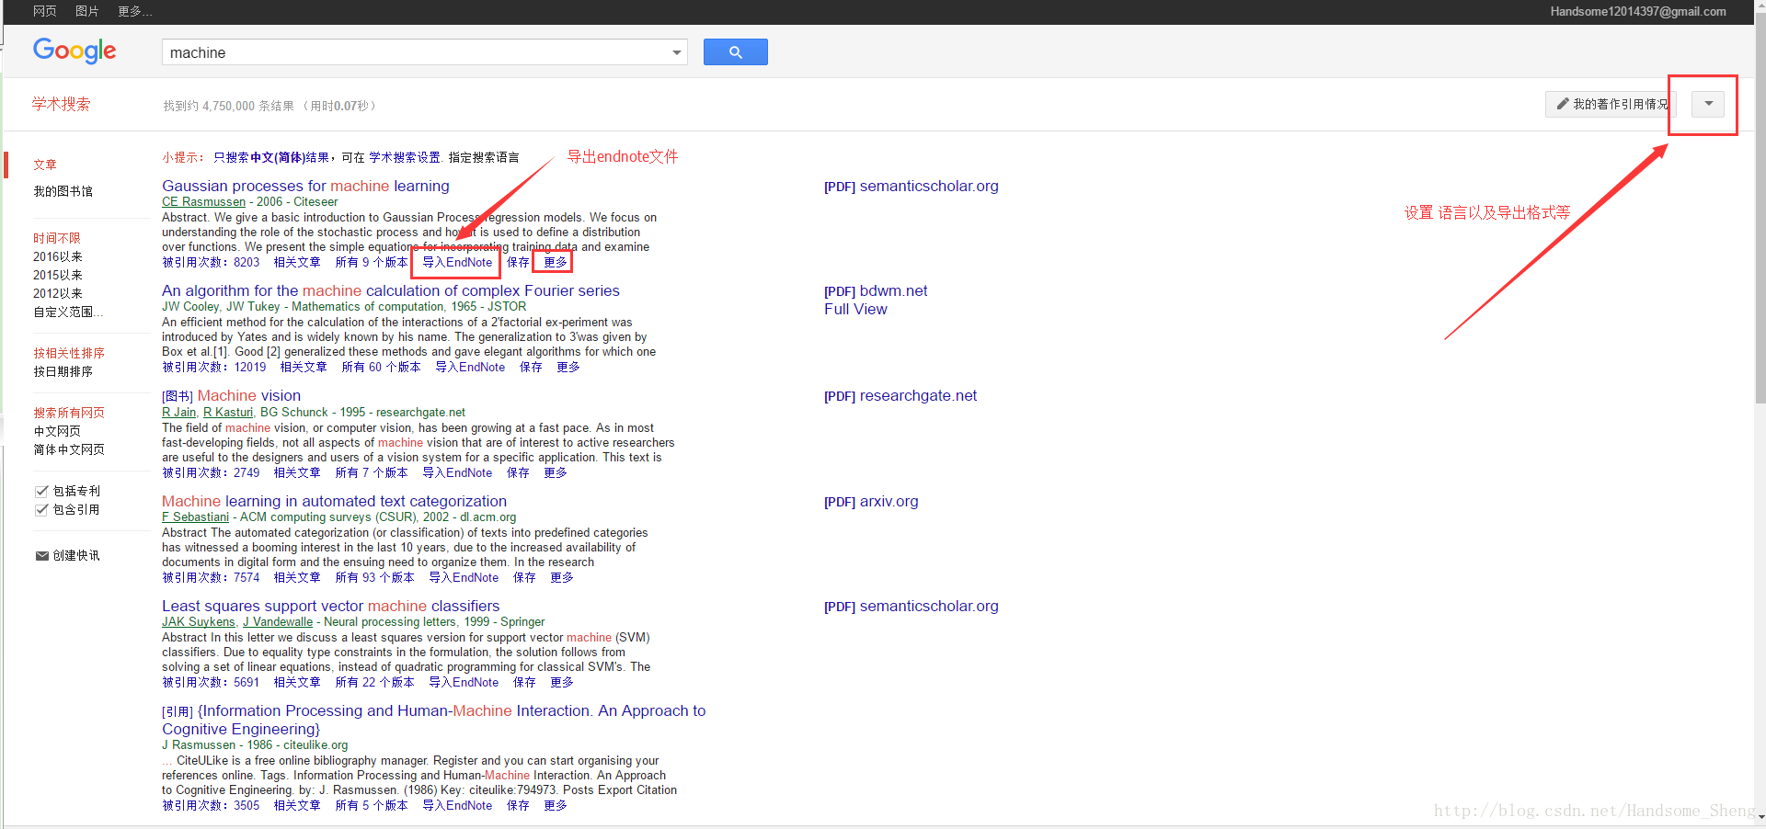Select 中文网页 filter
This screenshot has width=1766, height=829.
57,431
